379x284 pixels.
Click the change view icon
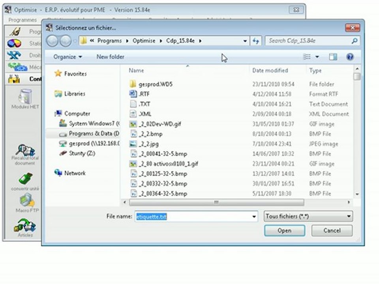307,57
